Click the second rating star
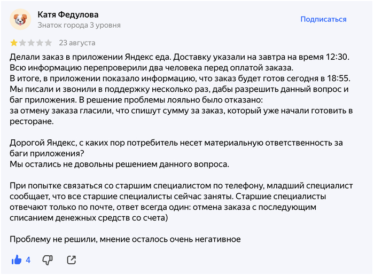Viewport: 374px width, 275px height. [22, 43]
